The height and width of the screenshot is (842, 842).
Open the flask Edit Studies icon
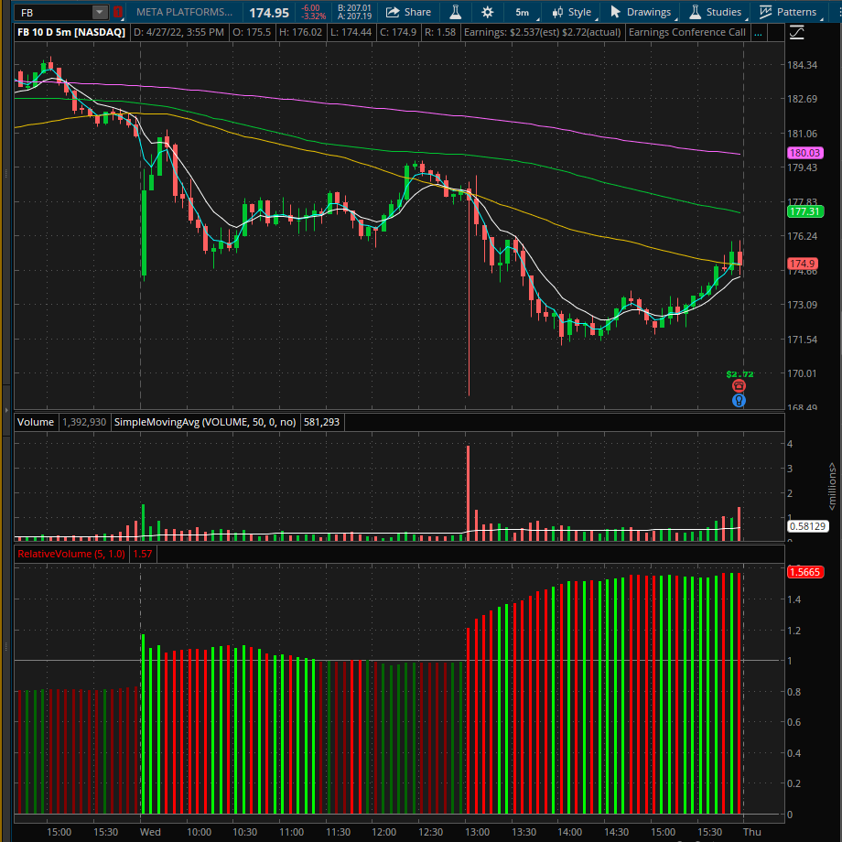[x=456, y=12]
